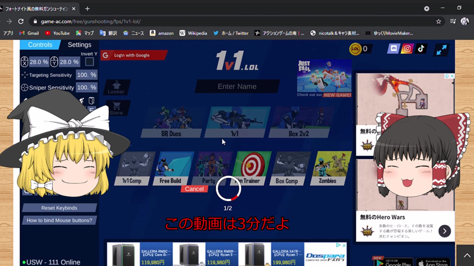Viewport: 474px width, 266px height.
Task: Toggle the Invert Y checkbox
Action: (89, 62)
